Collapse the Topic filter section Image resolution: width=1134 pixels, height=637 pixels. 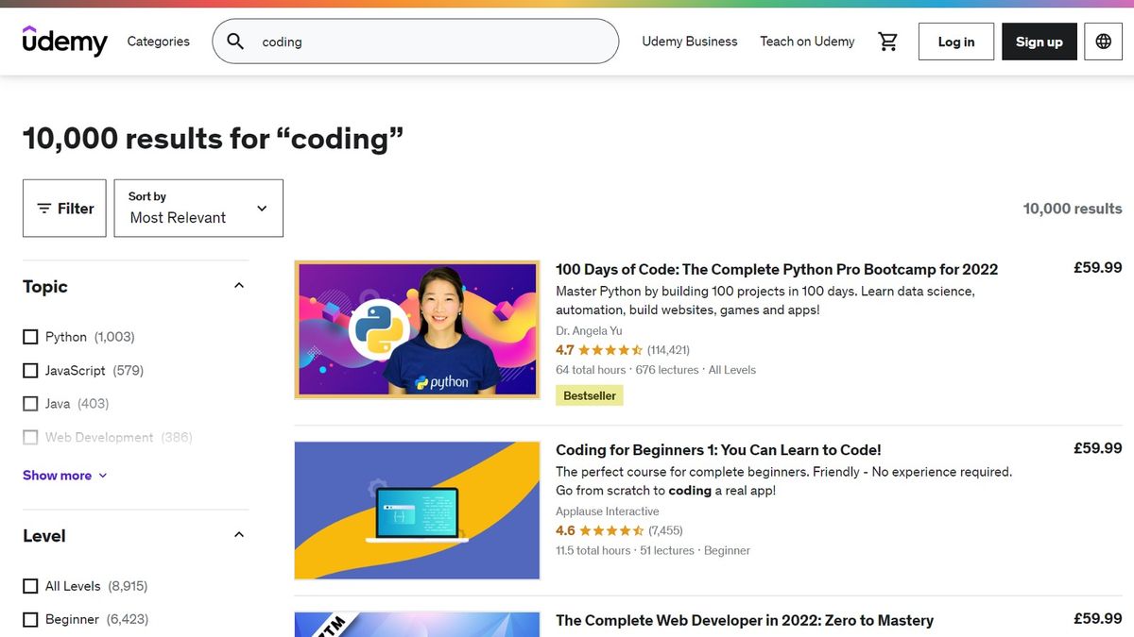point(239,284)
